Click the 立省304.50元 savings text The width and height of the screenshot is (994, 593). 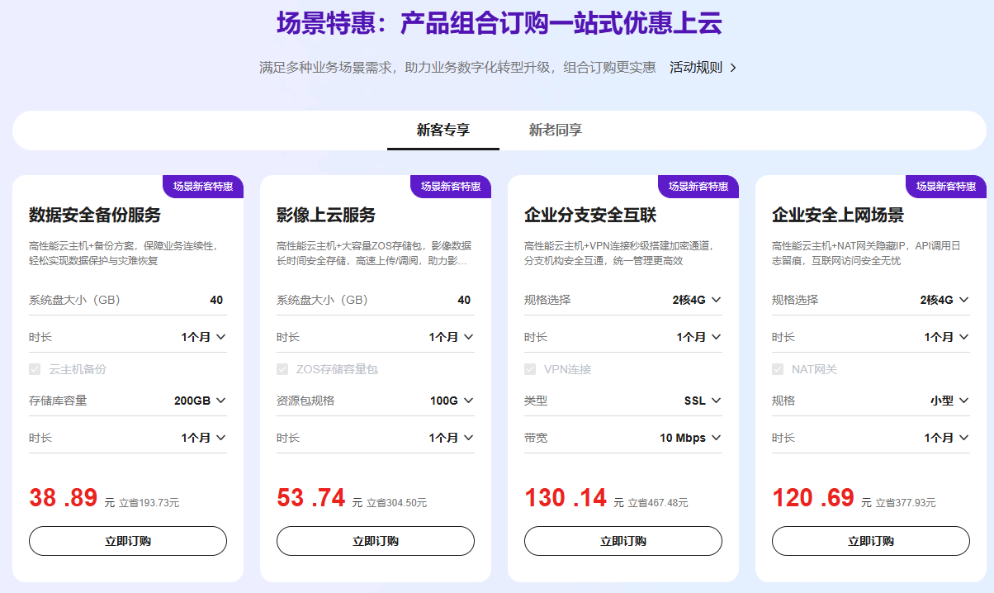tap(397, 502)
